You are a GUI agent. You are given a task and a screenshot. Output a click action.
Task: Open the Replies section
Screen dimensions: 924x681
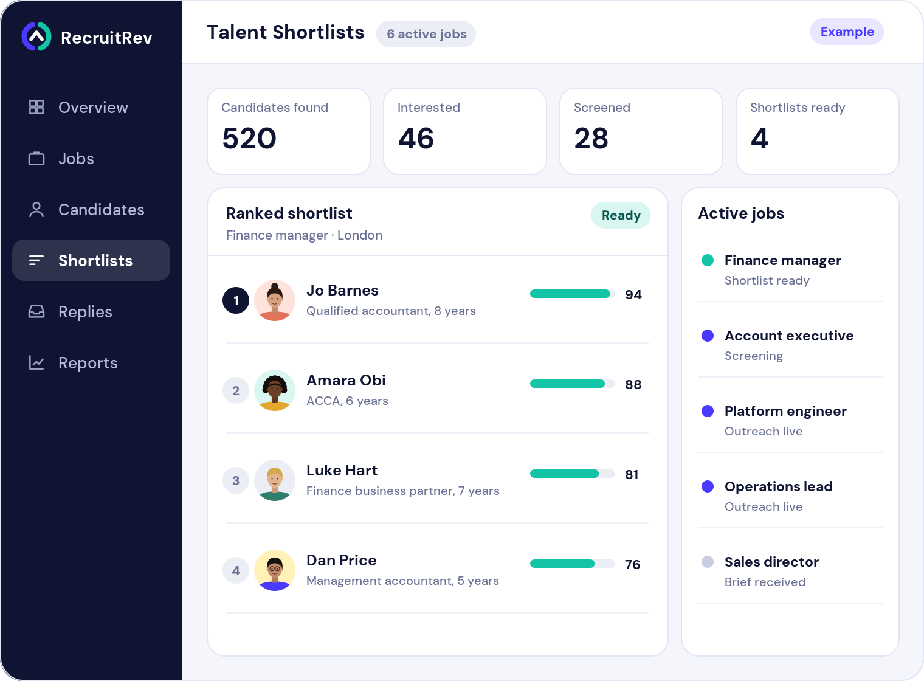point(91,312)
